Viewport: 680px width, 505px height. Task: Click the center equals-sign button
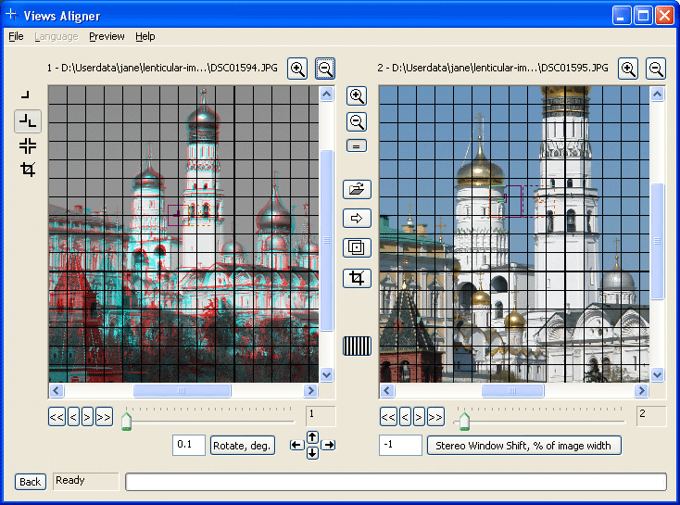coord(357,145)
